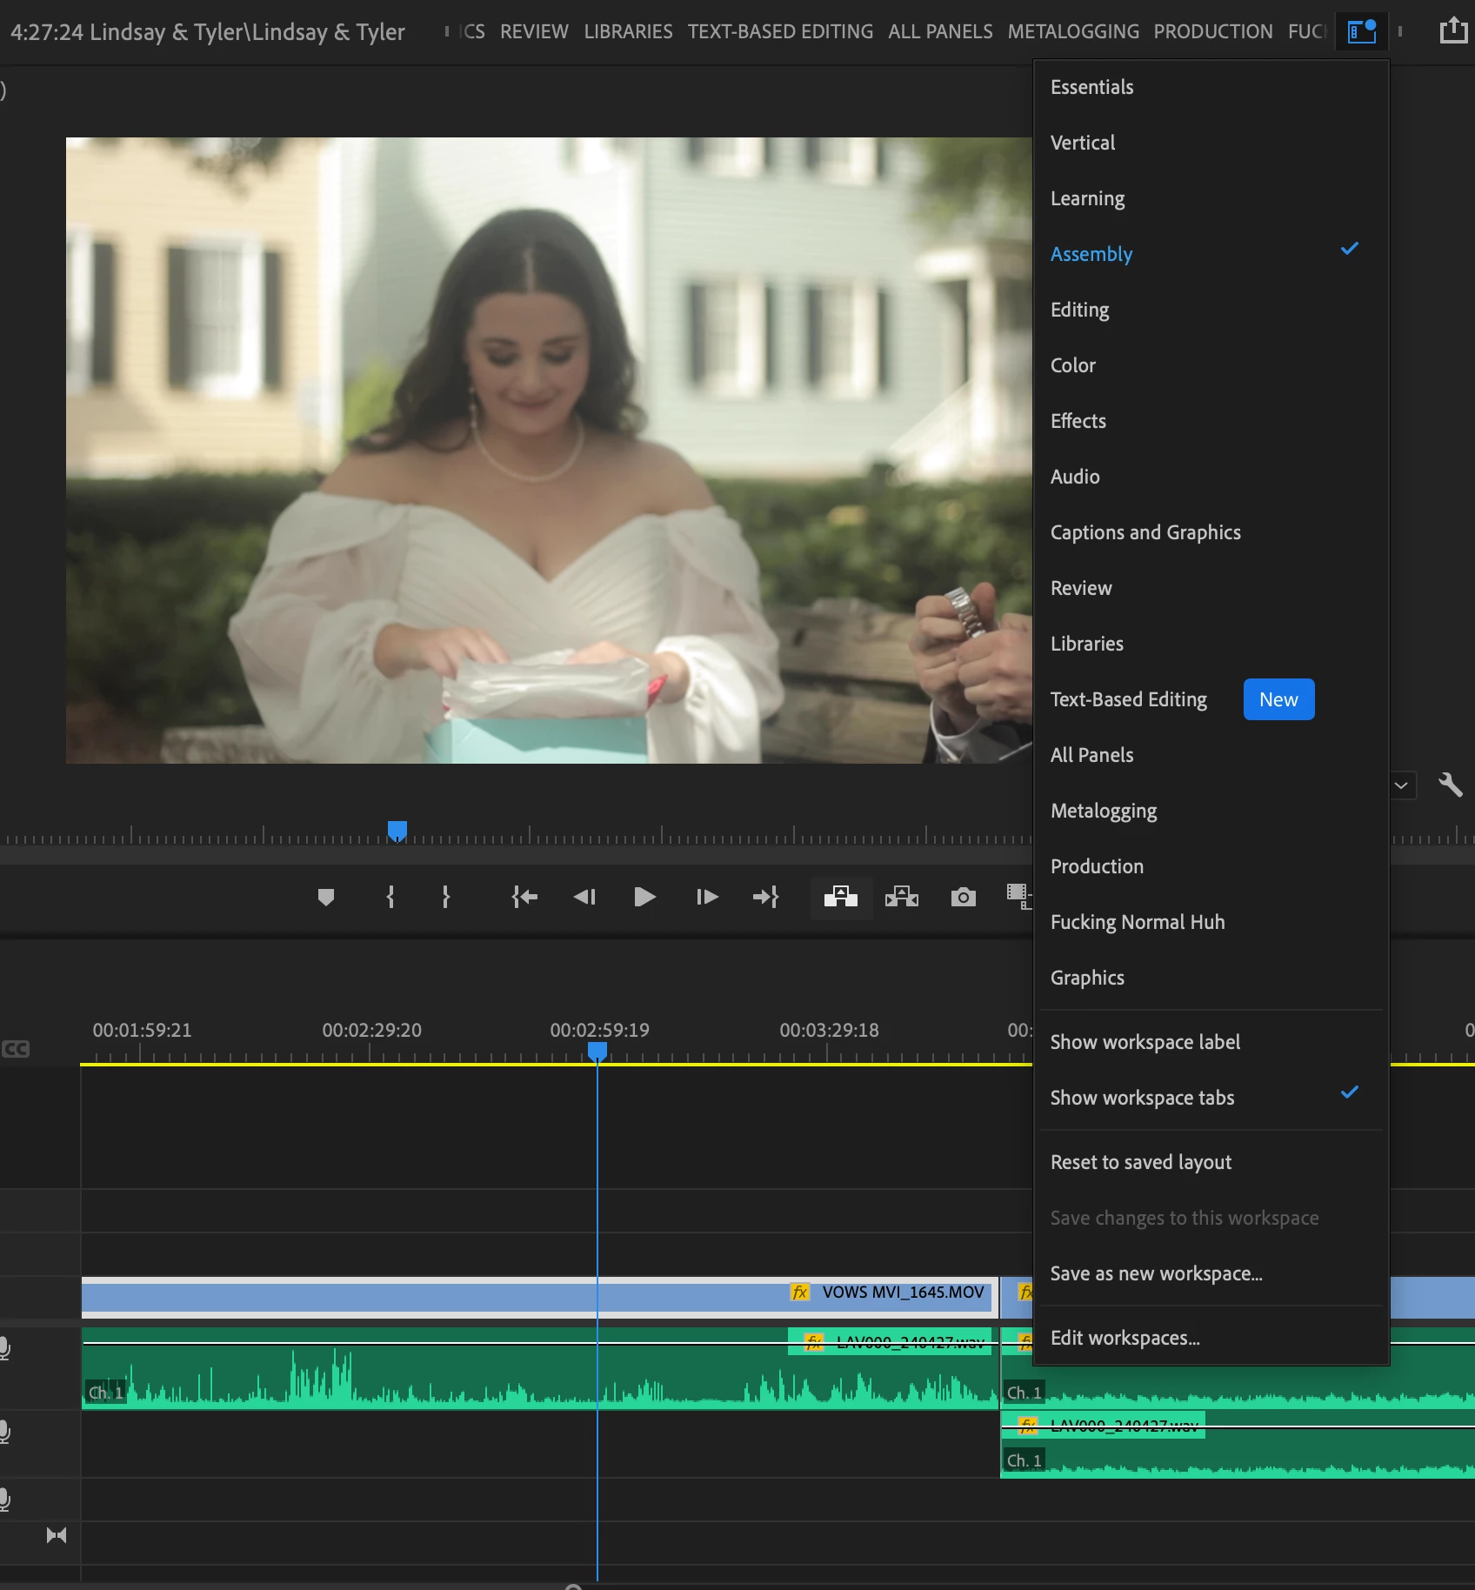Click the timeline ruler at 00:03:29:18
The width and height of the screenshot is (1475, 1590).
pyautogui.click(x=829, y=1031)
